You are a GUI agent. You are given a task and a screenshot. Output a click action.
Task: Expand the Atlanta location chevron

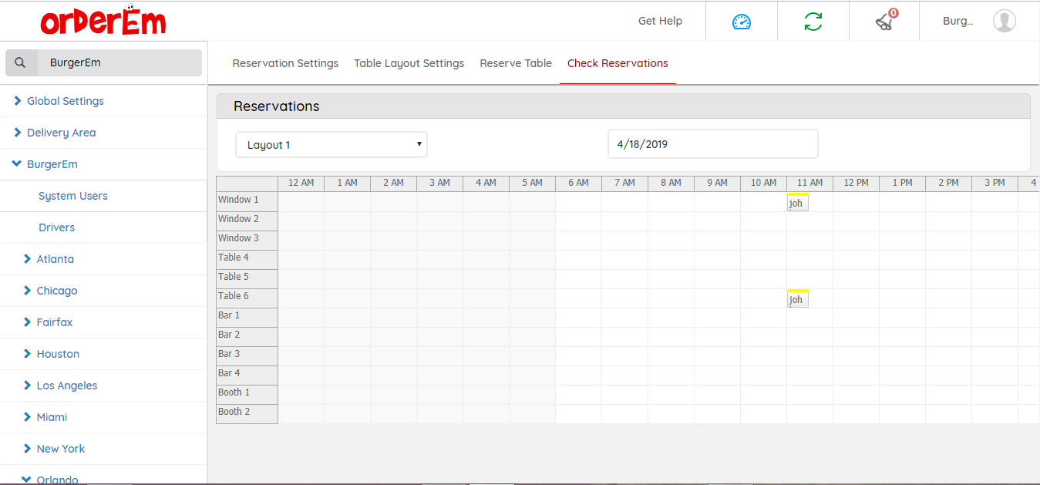28,259
